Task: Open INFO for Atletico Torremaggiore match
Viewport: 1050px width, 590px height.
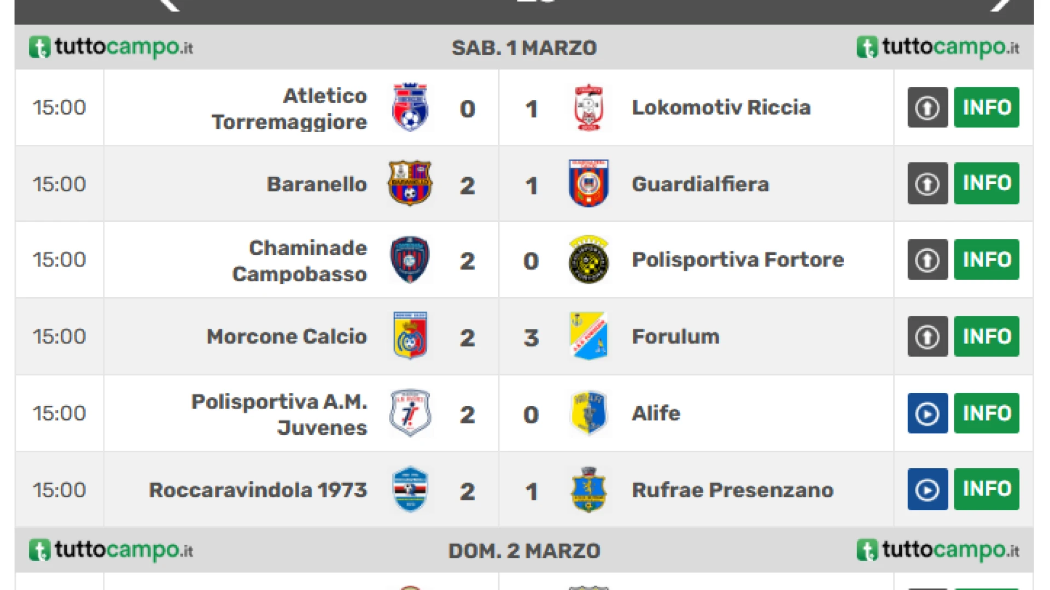Action: tap(987, 107)
